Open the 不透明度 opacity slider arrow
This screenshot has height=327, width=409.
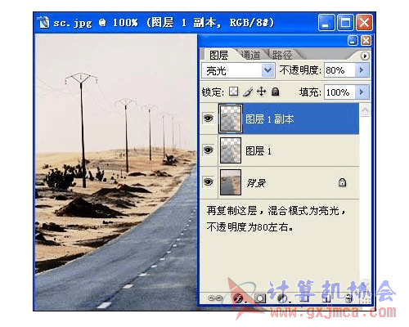click(x=362, y=70)
